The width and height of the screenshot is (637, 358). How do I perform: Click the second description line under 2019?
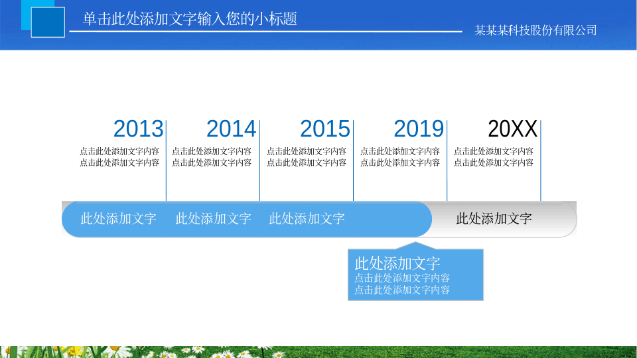[x=399, y=163]
